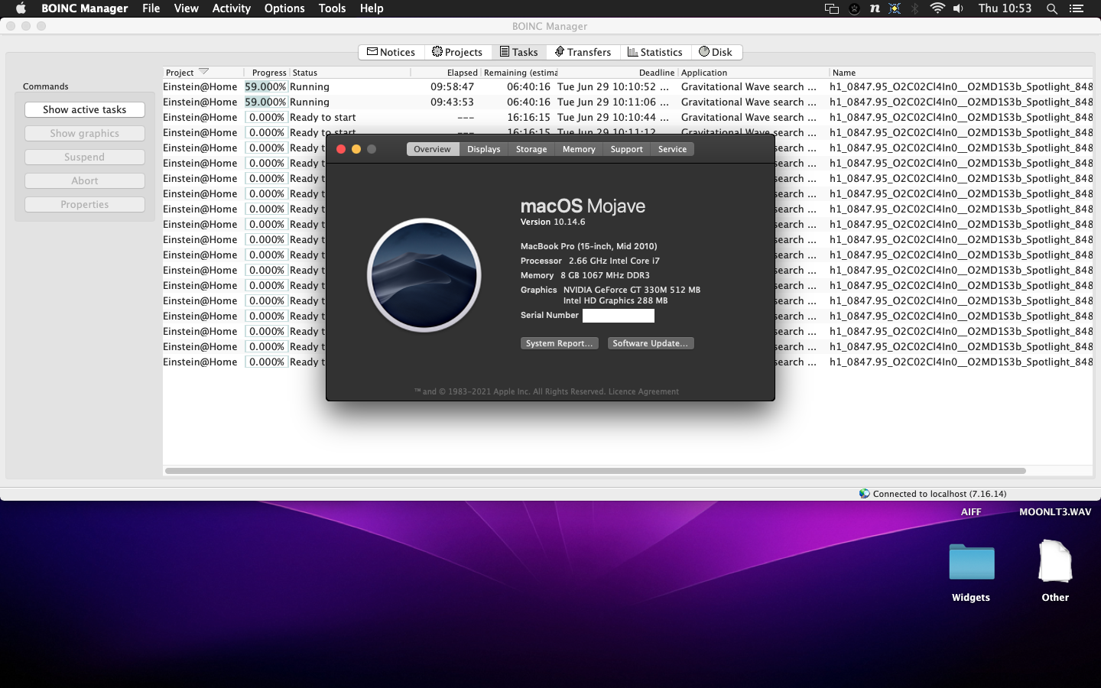This screenshot has width=1101, height=688.
Task: Open the Options menu
Action: tap(284, 8)
